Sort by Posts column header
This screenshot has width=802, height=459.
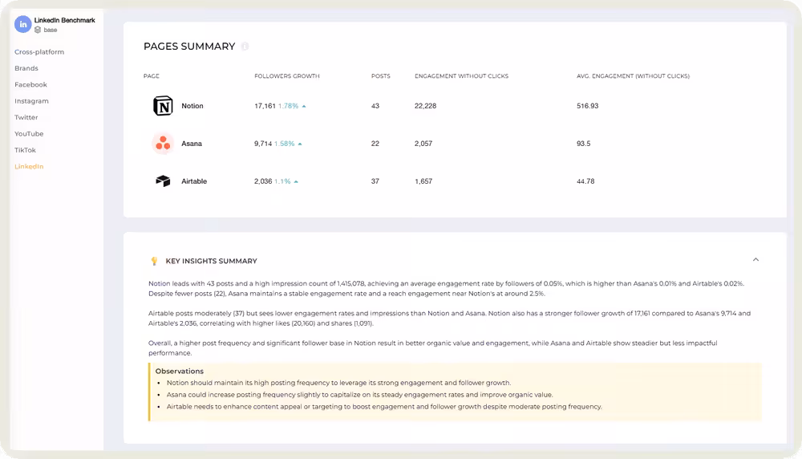pyautogui.click(x=380, y=75)
